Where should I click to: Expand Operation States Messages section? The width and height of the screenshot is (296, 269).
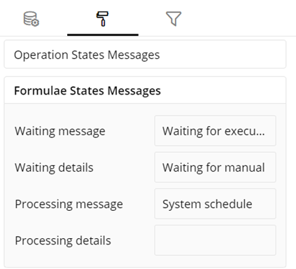145,55
